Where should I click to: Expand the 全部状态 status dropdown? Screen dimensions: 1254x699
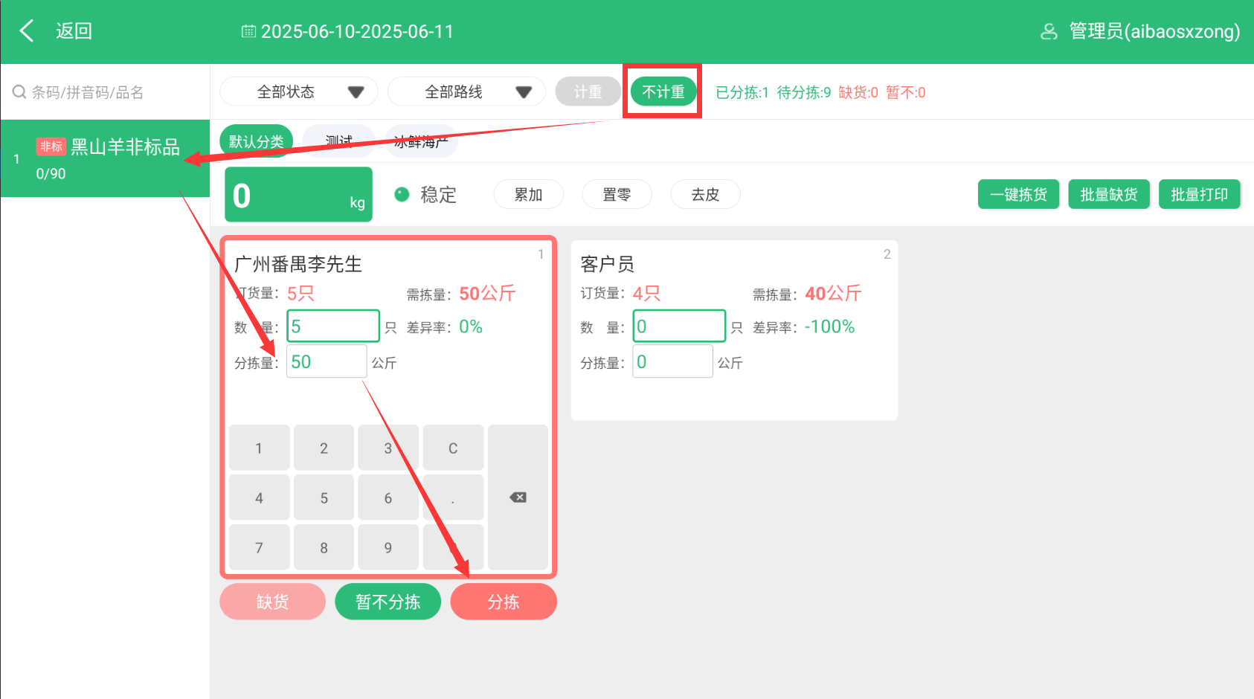(298, 91)
